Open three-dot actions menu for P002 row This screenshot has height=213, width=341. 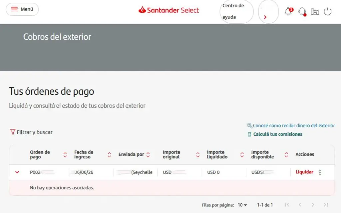tap(320, 172)
